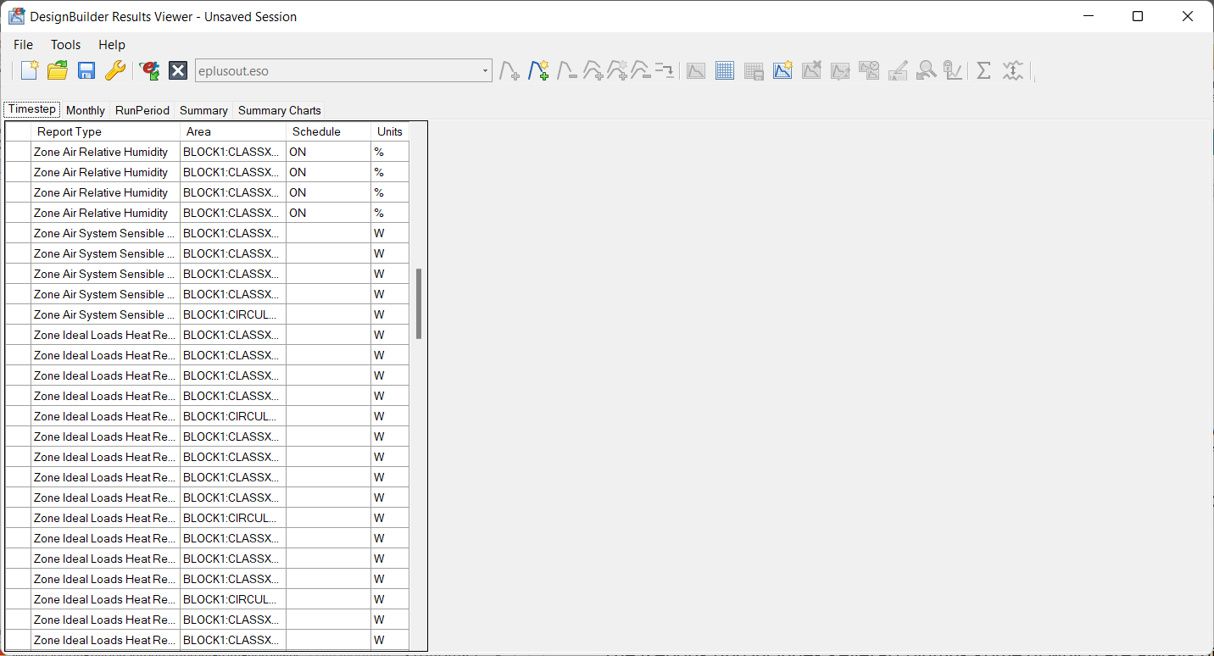Switch to the Monthly tab
Viewport: 1214px width, 656px height.
click(x=86, y=110)
